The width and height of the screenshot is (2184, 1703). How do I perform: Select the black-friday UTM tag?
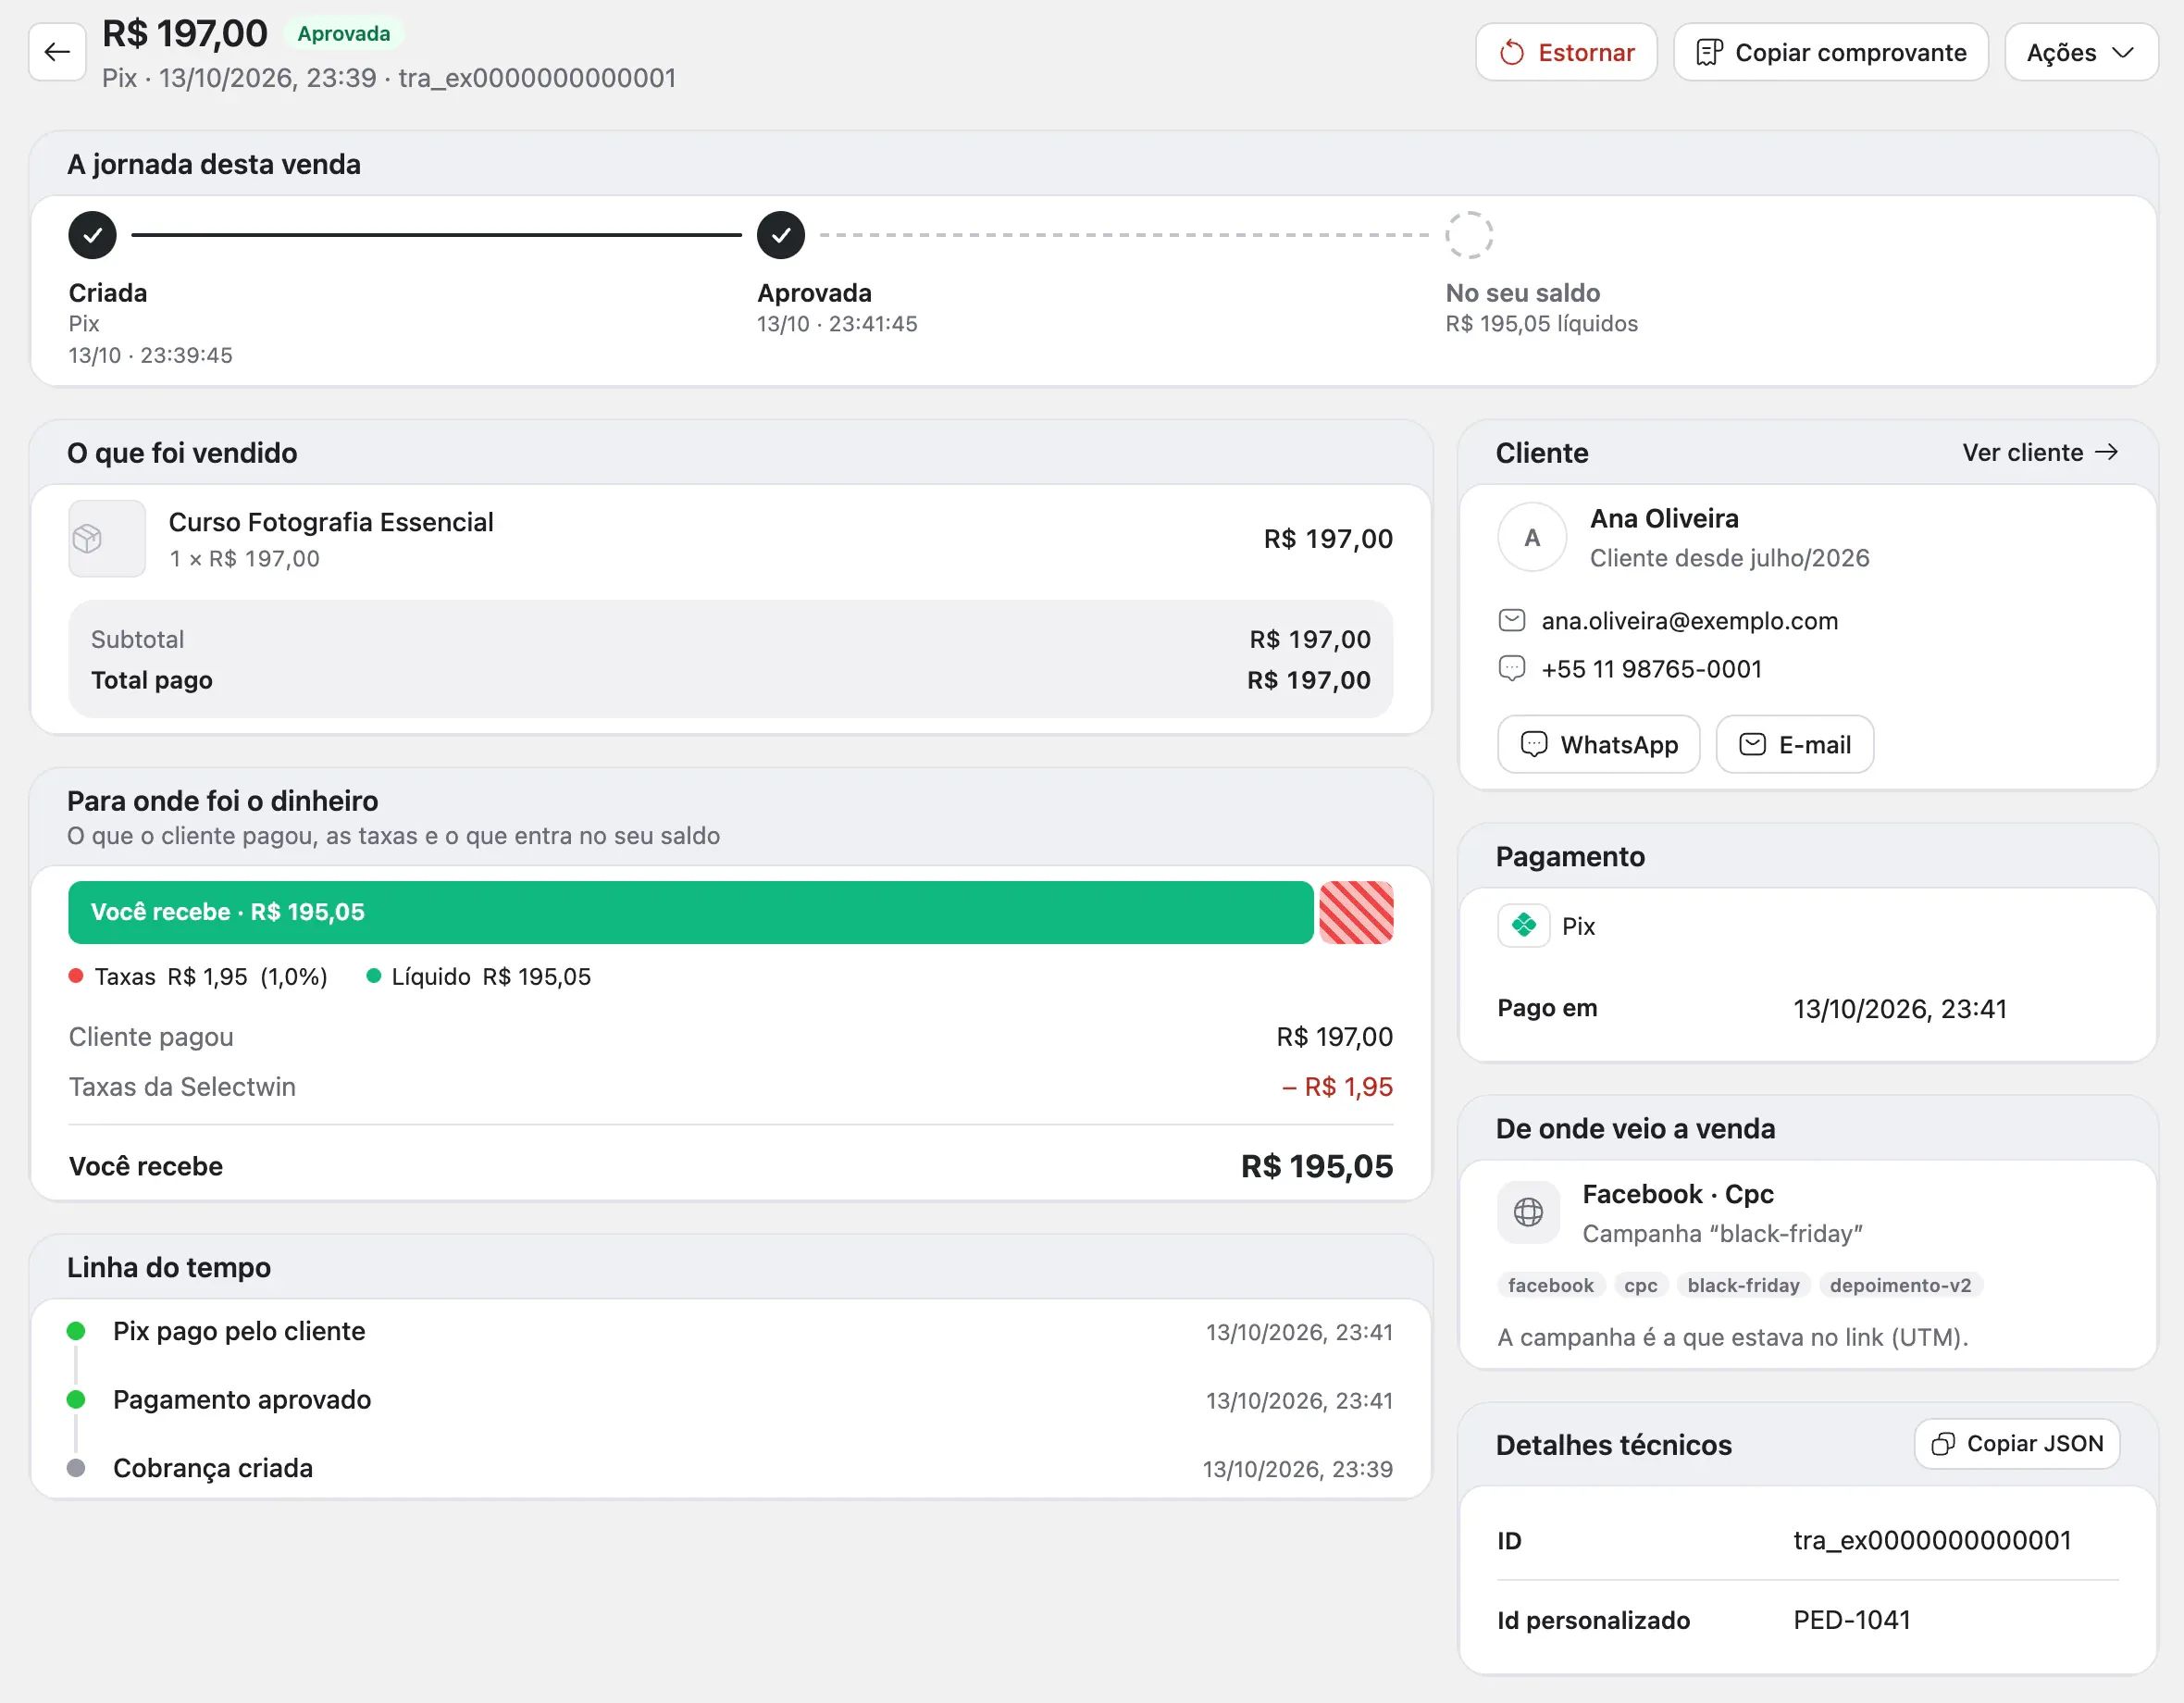click(1743, 1285)
